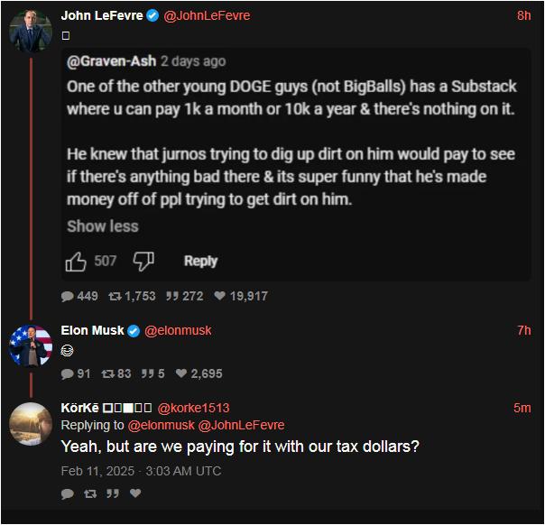This screenshot has width=545, height=525.
Task: Quote KörKē's reply
Action: (113, 493)
